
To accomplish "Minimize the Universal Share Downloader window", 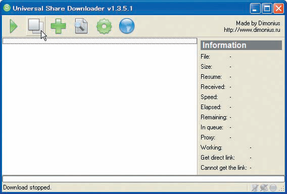I will tap(255, 8).
